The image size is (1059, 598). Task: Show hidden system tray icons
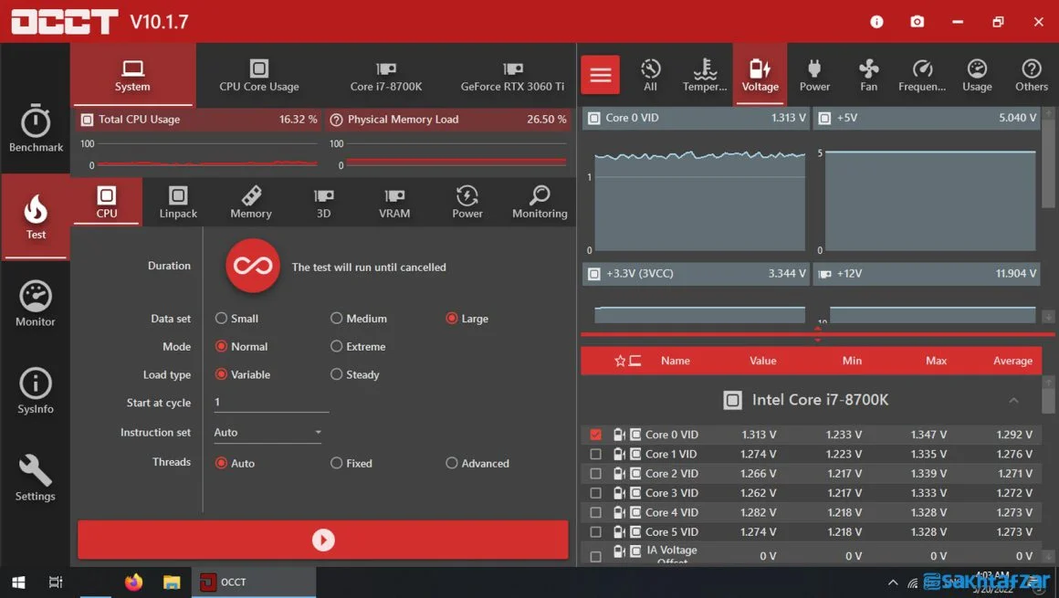pyautogui.click(x=893, y=582)
